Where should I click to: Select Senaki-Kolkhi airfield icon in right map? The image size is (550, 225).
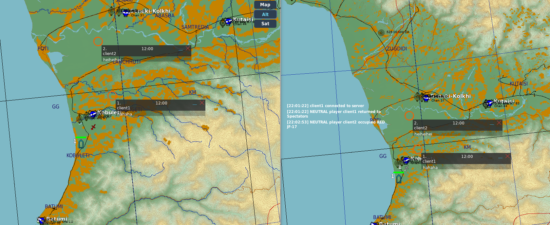[426, 97]
